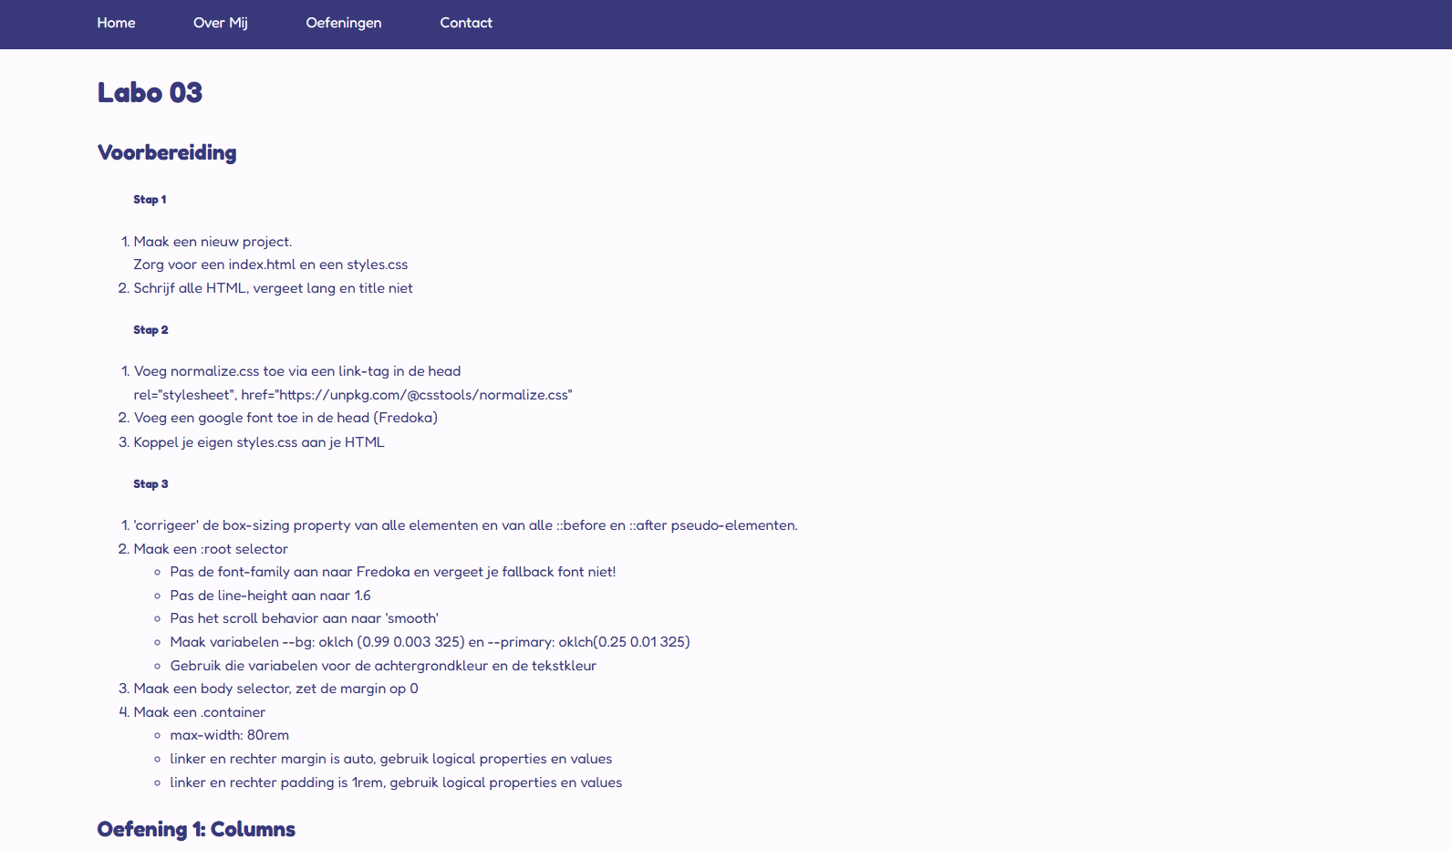Open the Oefeningen menu item
The image size is (1452, 850).
coord(344,23)
